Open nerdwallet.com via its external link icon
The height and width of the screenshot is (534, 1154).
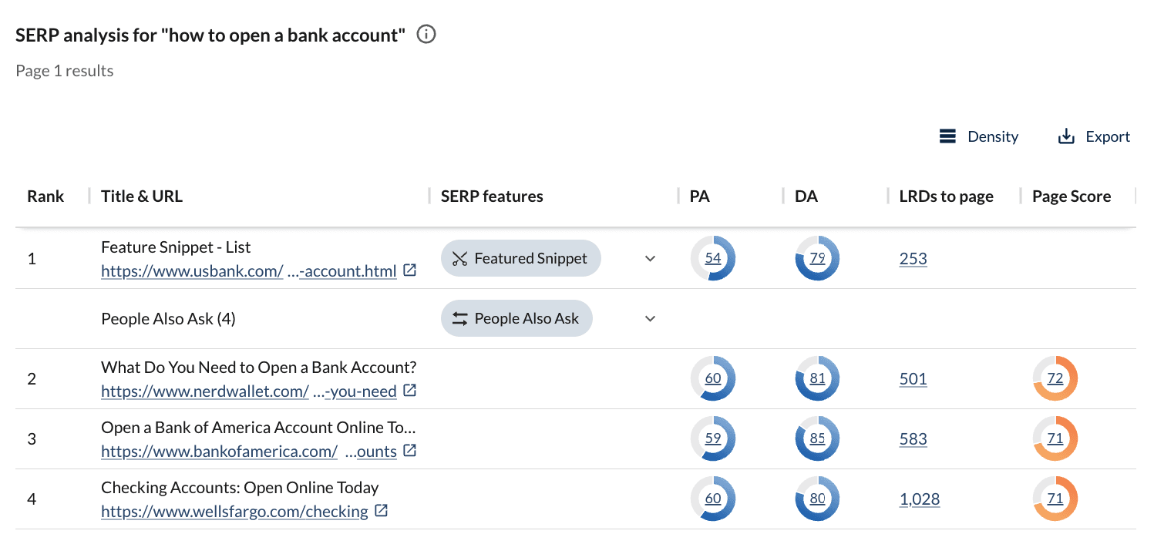point(409,391)
